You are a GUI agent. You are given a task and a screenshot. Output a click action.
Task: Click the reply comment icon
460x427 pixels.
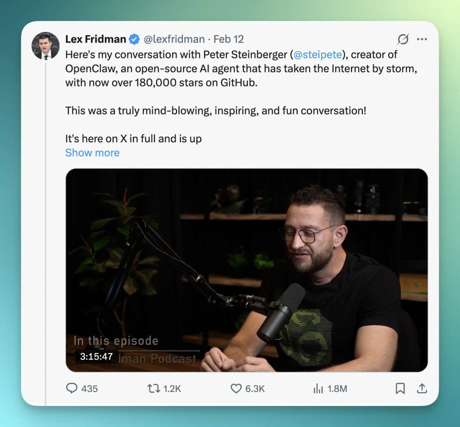71,388
